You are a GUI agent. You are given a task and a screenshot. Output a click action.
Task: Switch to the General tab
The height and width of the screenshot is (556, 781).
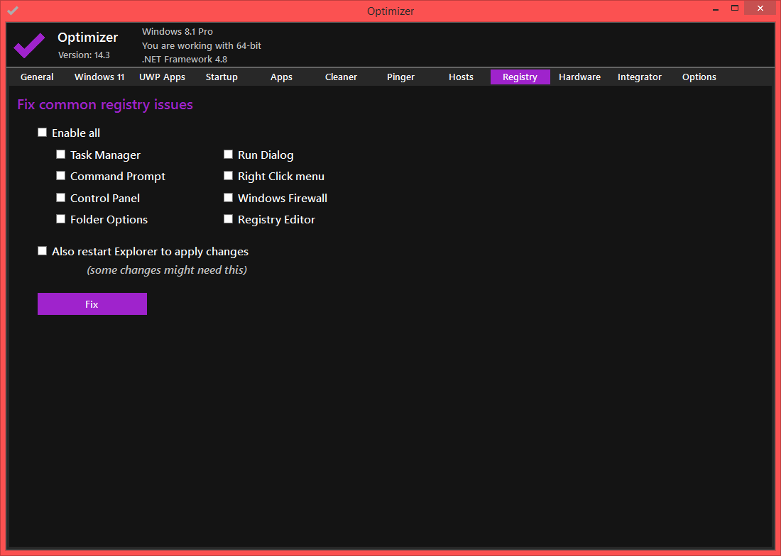coord(37,77)
